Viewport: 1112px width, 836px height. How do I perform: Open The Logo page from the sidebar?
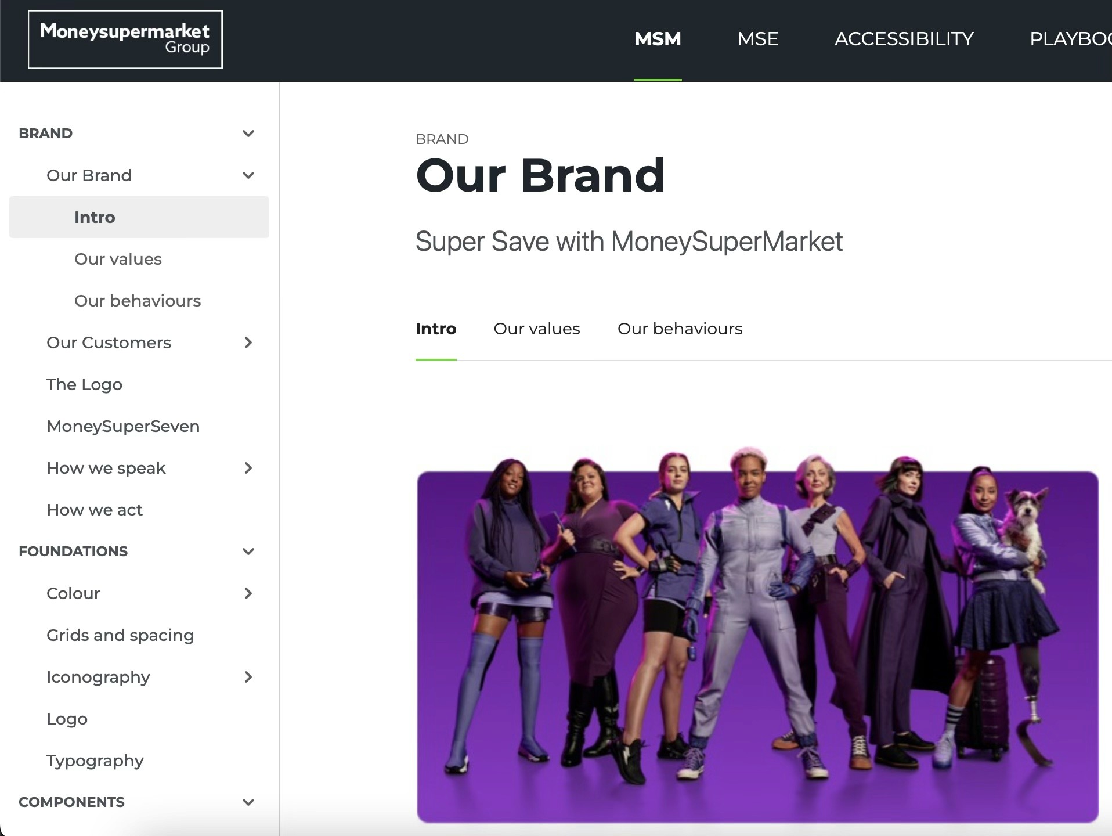pos(84,384)
